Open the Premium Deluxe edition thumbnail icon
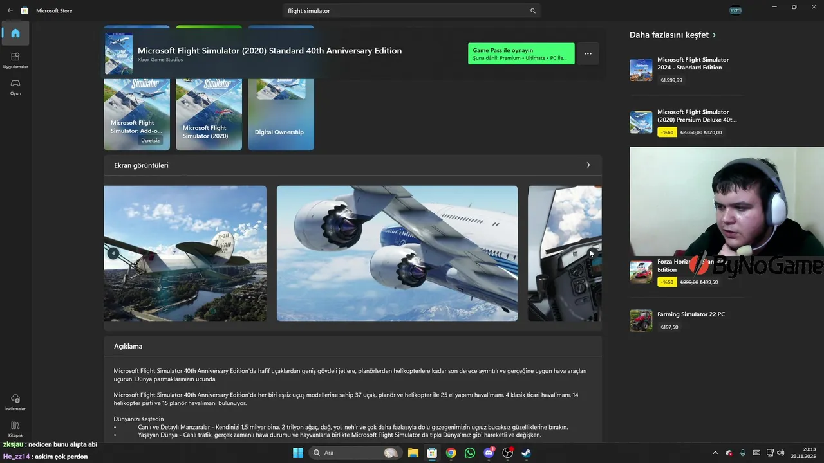The height and width of the screenshot is (463, 824). (x=641, y=122)
